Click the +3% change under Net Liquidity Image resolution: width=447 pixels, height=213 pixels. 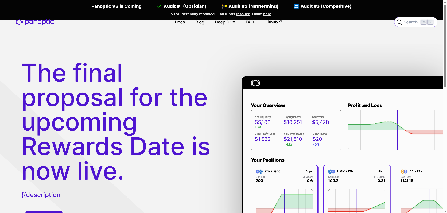[258, 127]
